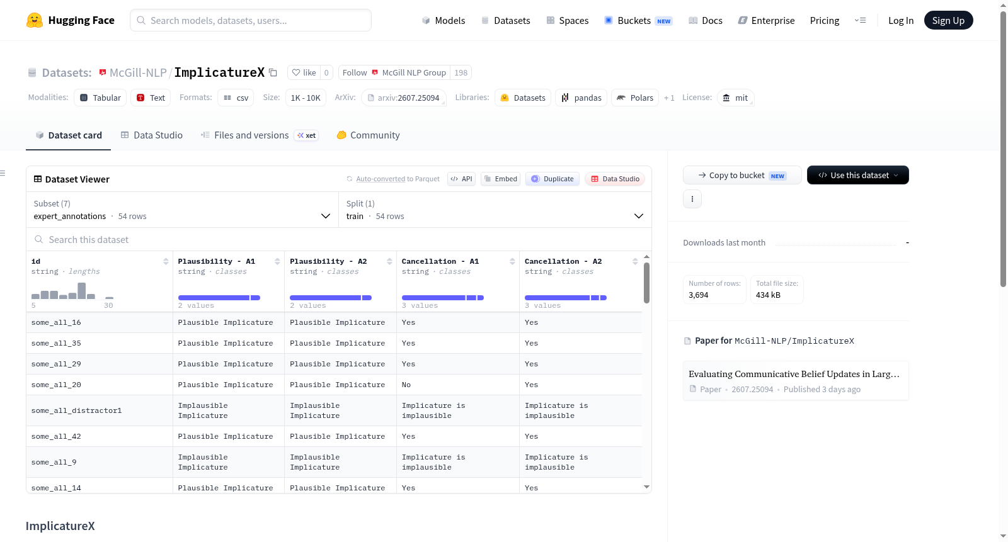Open Data Studio from viewer header

click(x=615, y=179)
